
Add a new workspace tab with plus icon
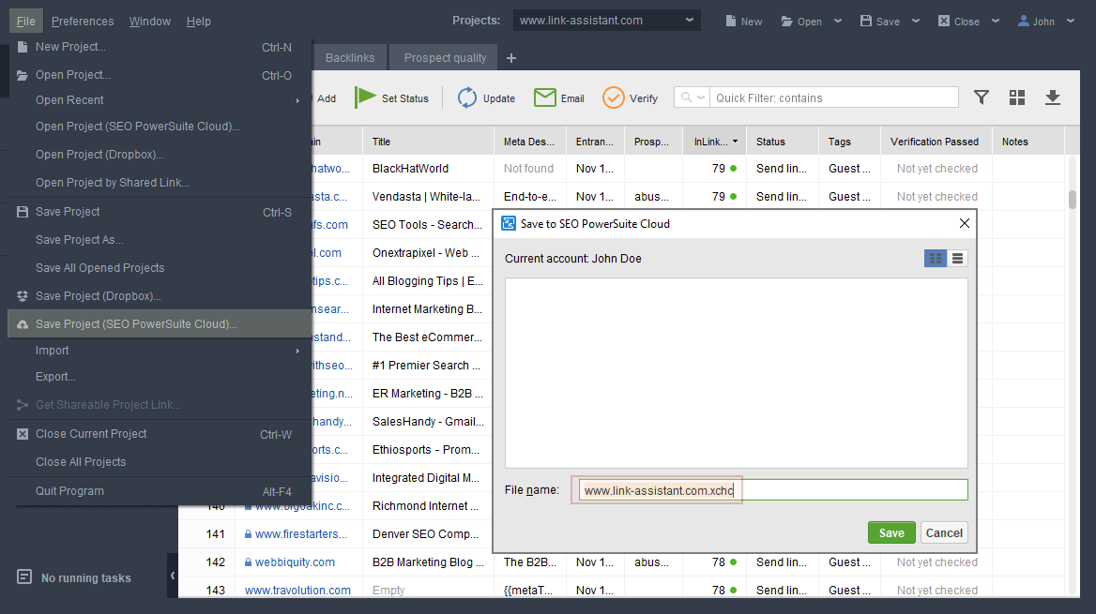(511, 58)
